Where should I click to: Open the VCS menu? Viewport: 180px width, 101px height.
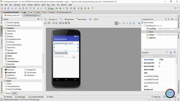tap(58, 5)
